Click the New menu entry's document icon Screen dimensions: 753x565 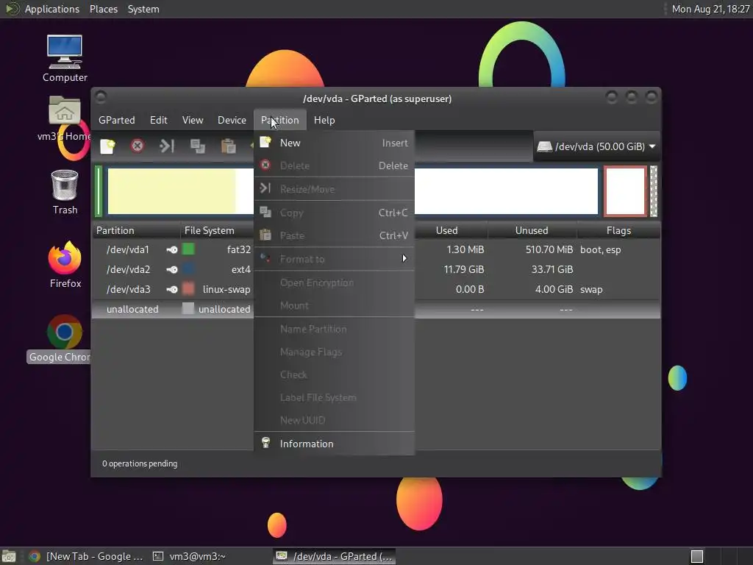pyautogui.click(x=265, y=142)
